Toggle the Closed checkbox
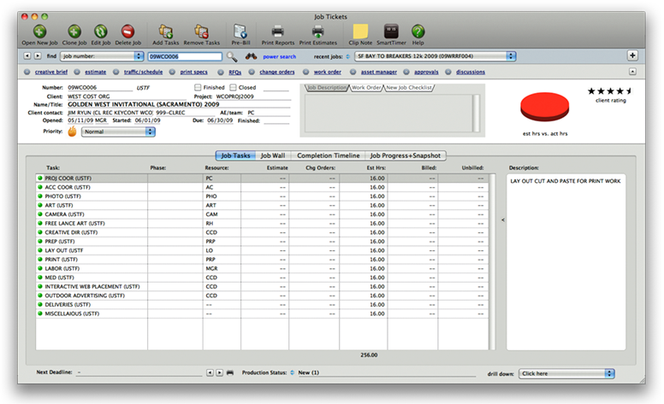Viewport: 664px width, 404px height. click(x=231, y=87)
